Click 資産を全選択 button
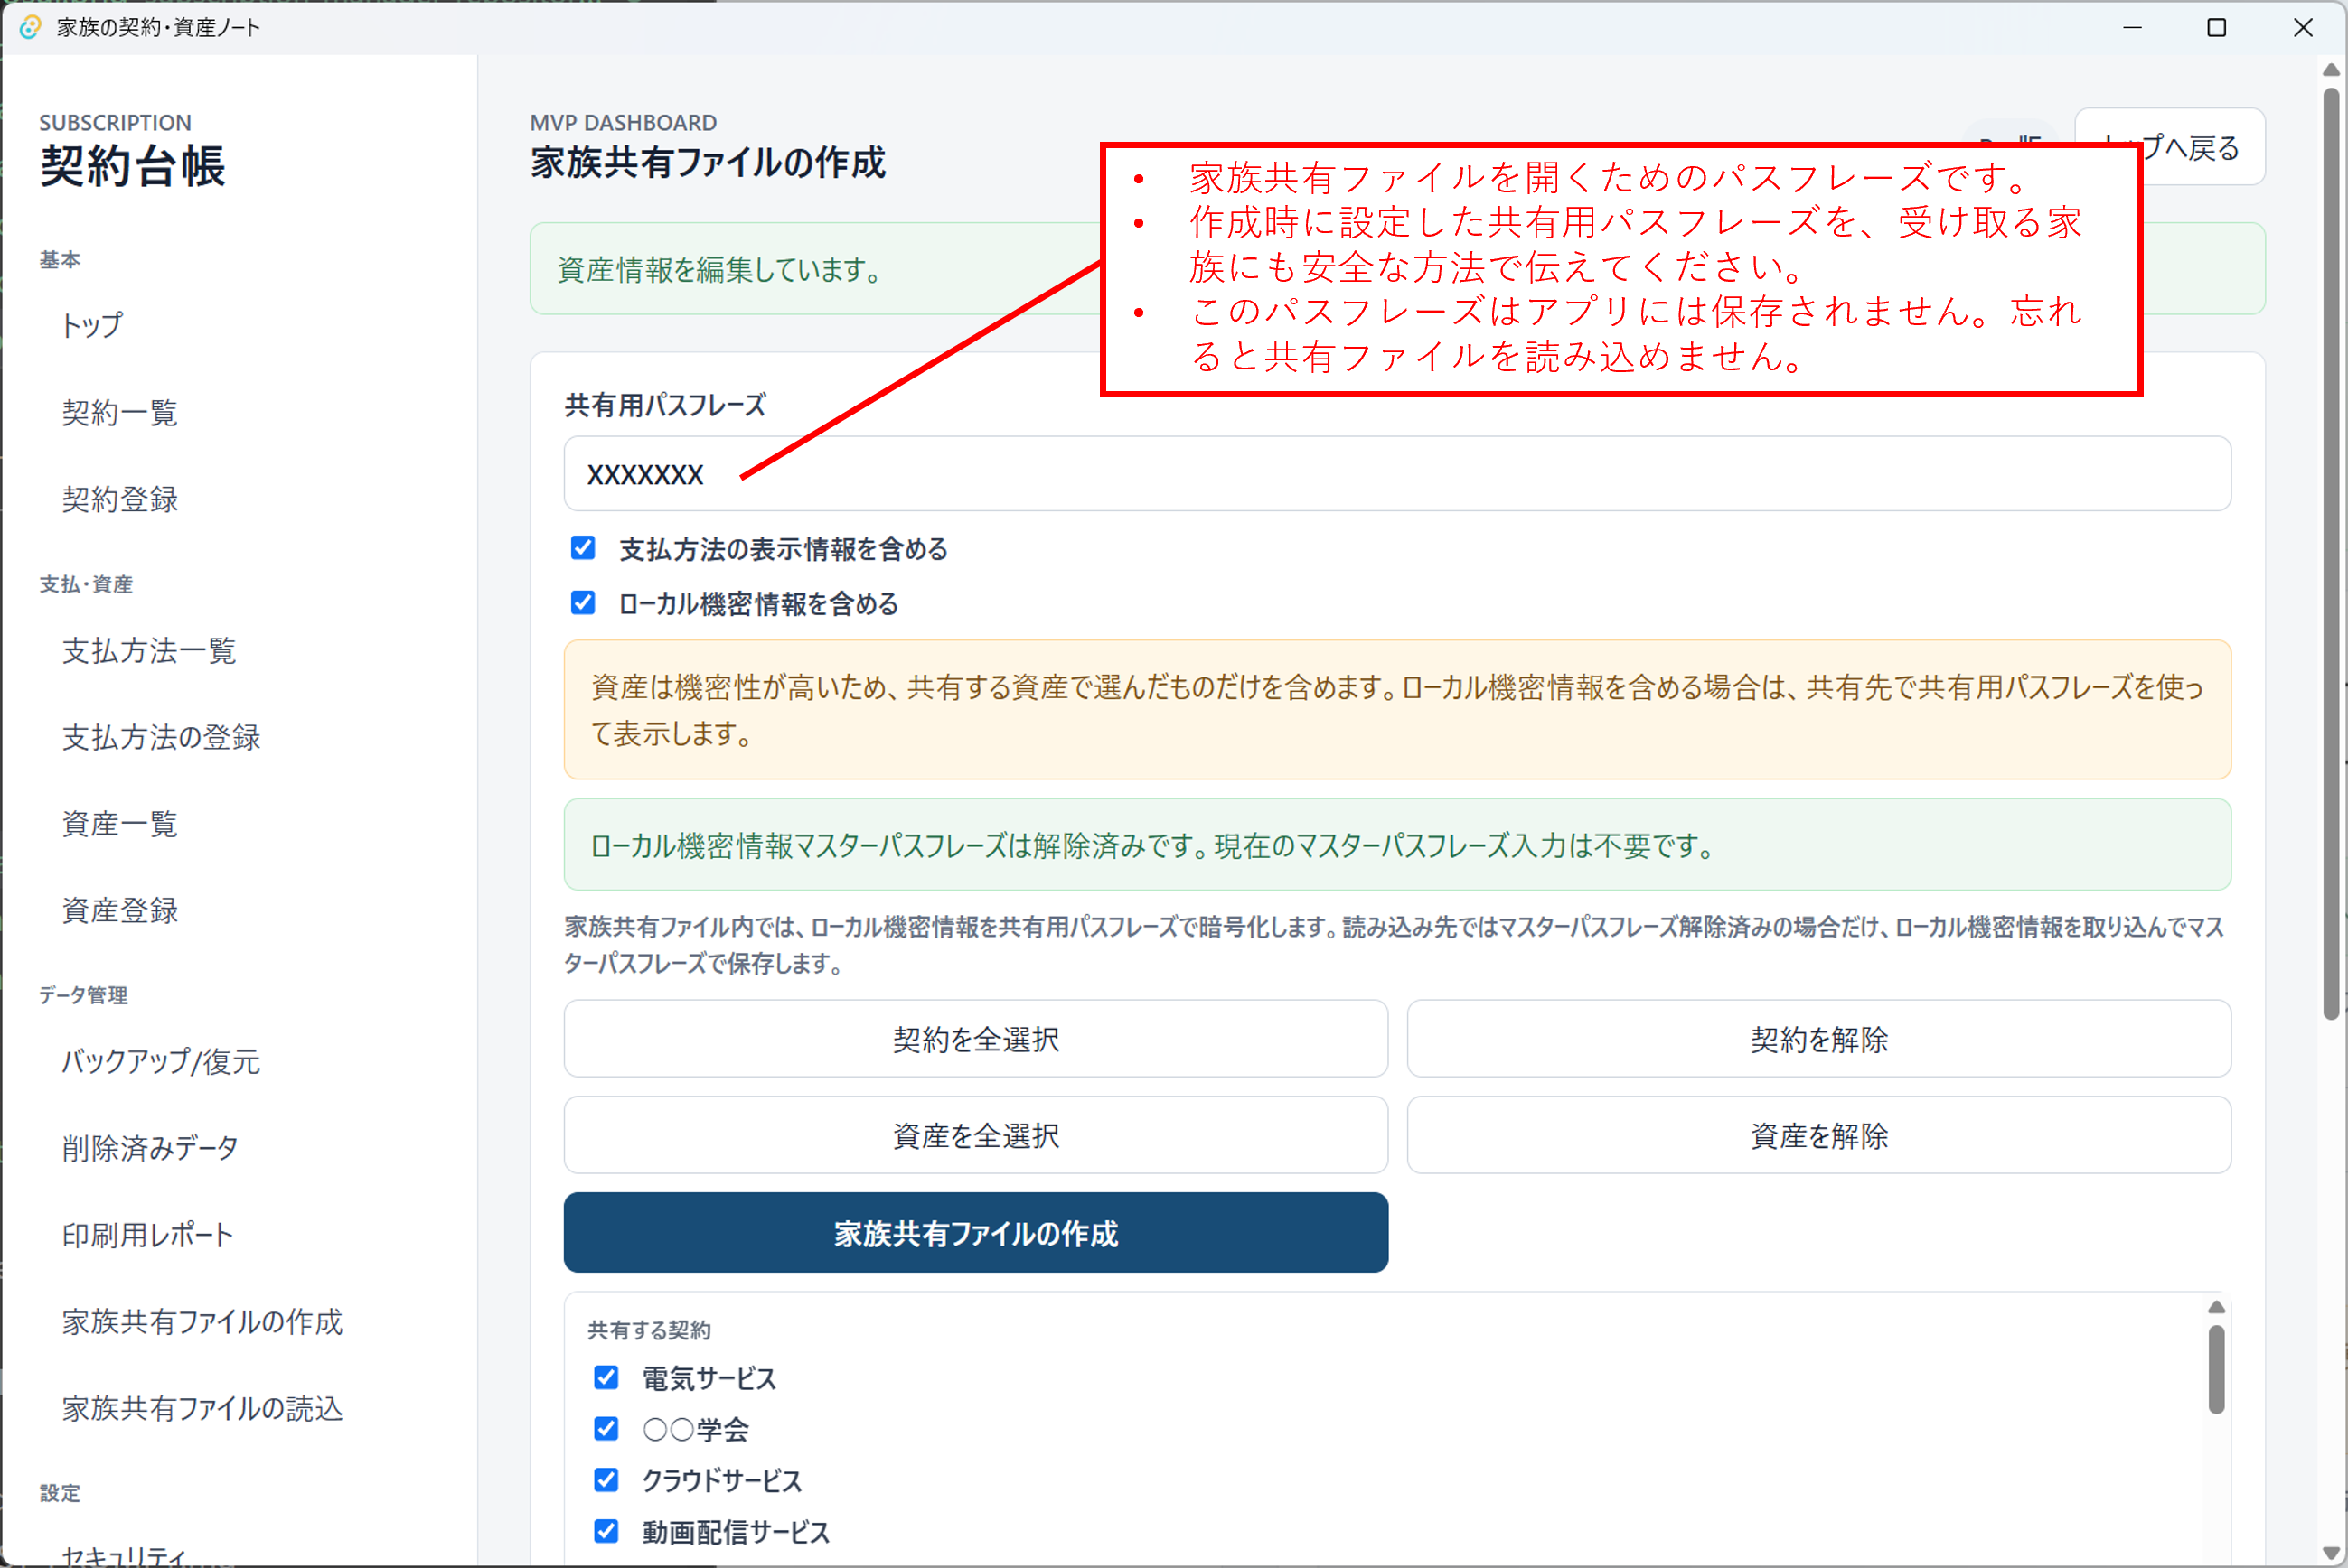The width and height of the screenshot is (2348, 1568). pyautogui.click(x=975, y=1135)
